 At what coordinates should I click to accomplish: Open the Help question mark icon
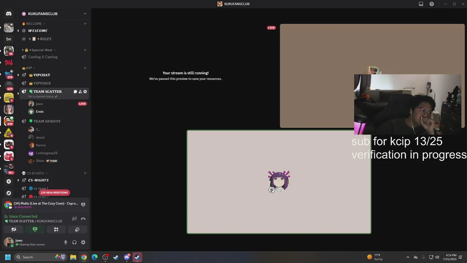tap(432, 4)
